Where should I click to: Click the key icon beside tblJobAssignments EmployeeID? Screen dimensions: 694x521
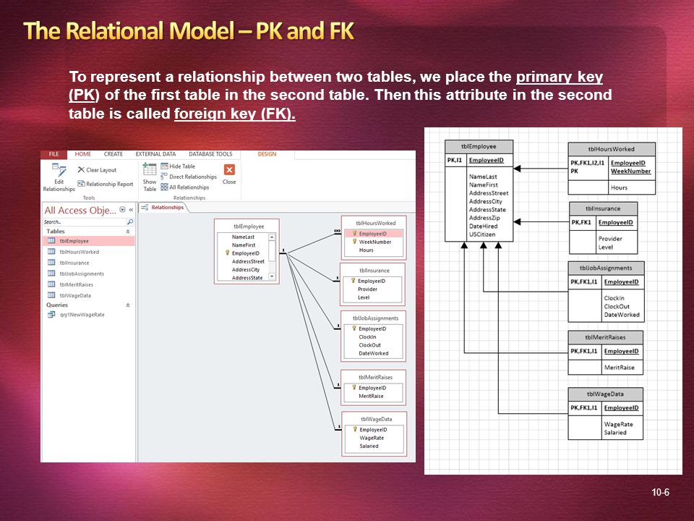click(354, 329)
